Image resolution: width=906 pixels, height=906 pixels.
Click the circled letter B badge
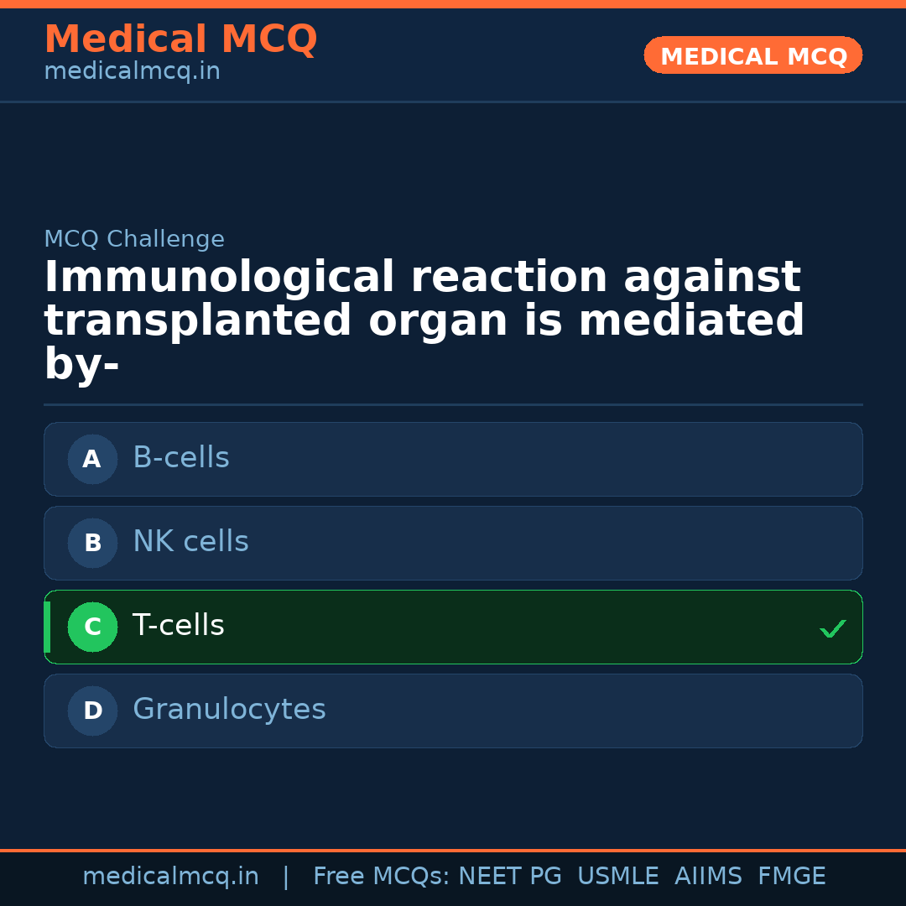[92, 543]
